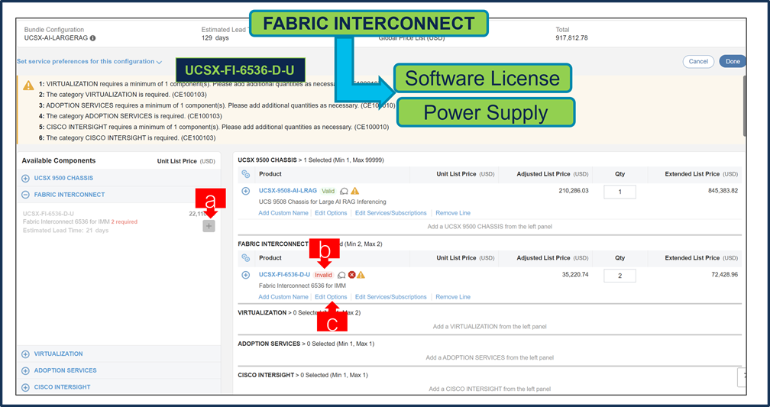Image resolution: width=770 pixels, height=407 pixels.
Task: Expand UCSX-FI-6536-D-U row plus icon
Action: tap(246, 275)
